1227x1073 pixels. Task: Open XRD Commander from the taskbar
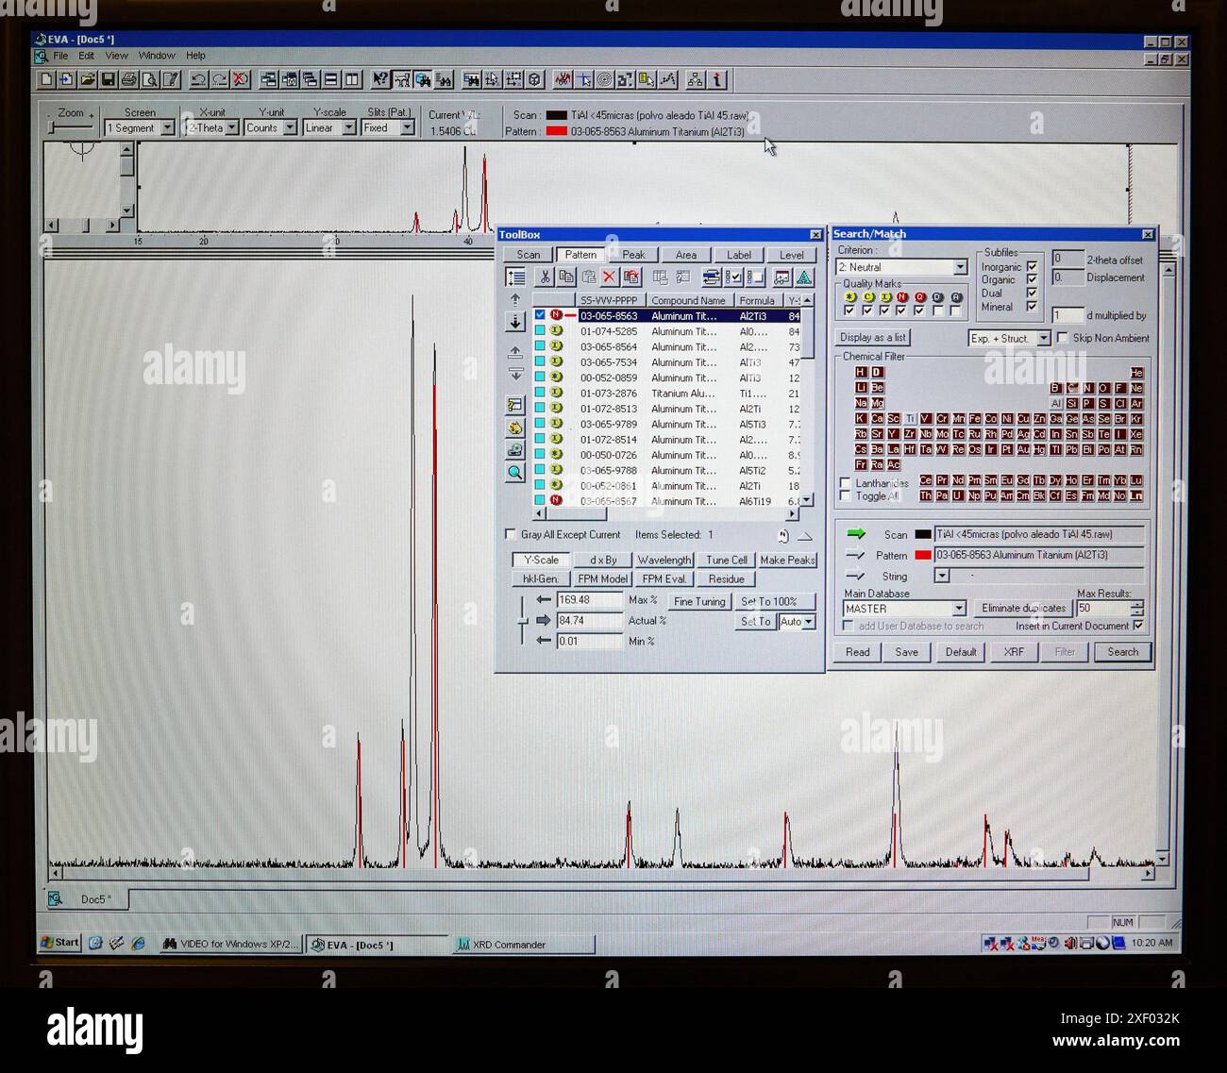[524, 945]
